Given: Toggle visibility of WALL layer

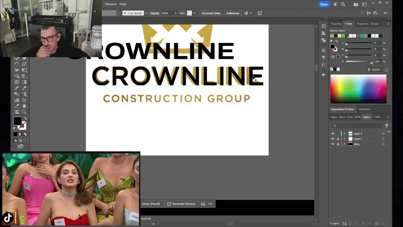Looking at the screenshot, I should (x=333, y=144).
